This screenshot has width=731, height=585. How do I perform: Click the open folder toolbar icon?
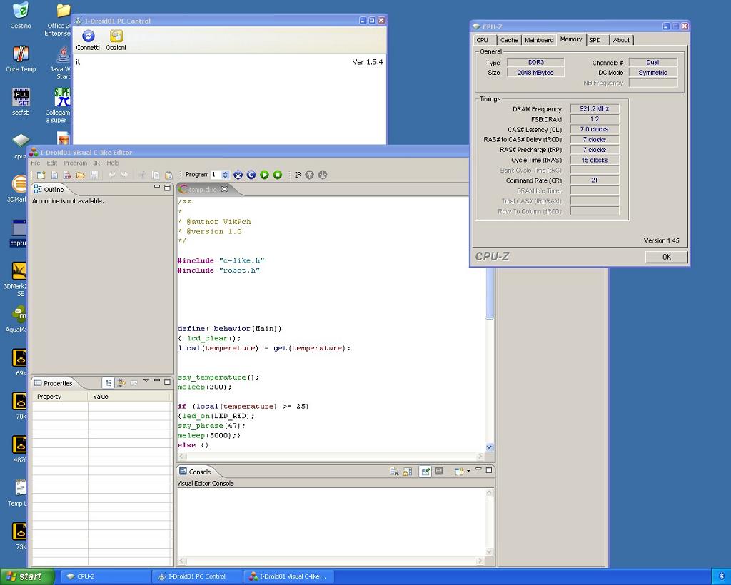point(81,175)
